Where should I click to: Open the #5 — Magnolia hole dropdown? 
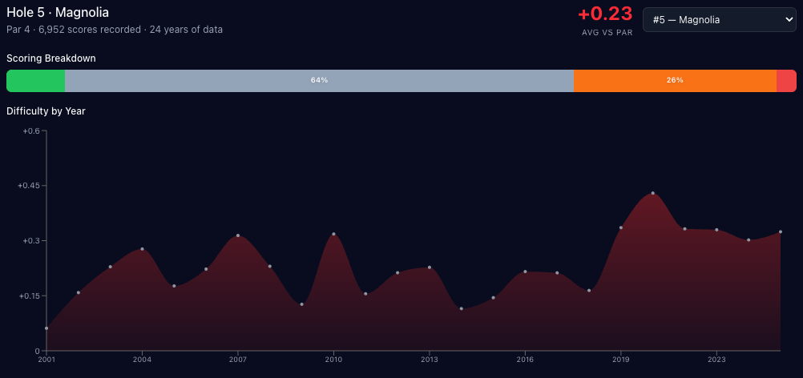(x=719, y=20)
